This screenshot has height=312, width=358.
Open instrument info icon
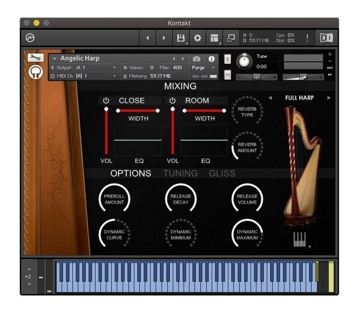pyautogui.click(x=211, y=59)
